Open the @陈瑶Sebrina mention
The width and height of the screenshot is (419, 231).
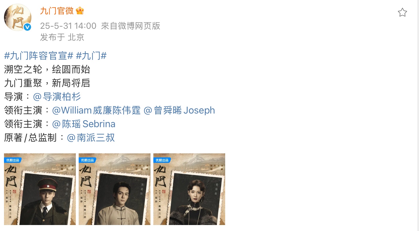(x=84, y=124)
